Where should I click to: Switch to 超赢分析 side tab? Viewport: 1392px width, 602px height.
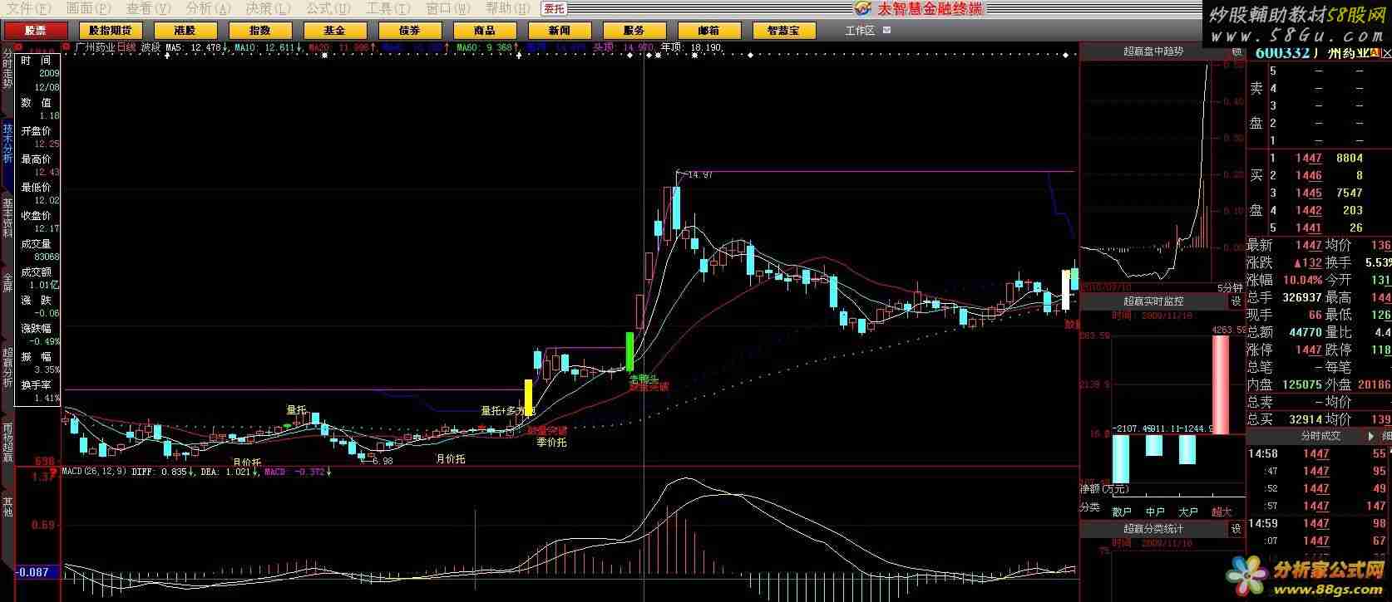click(7, 367)
